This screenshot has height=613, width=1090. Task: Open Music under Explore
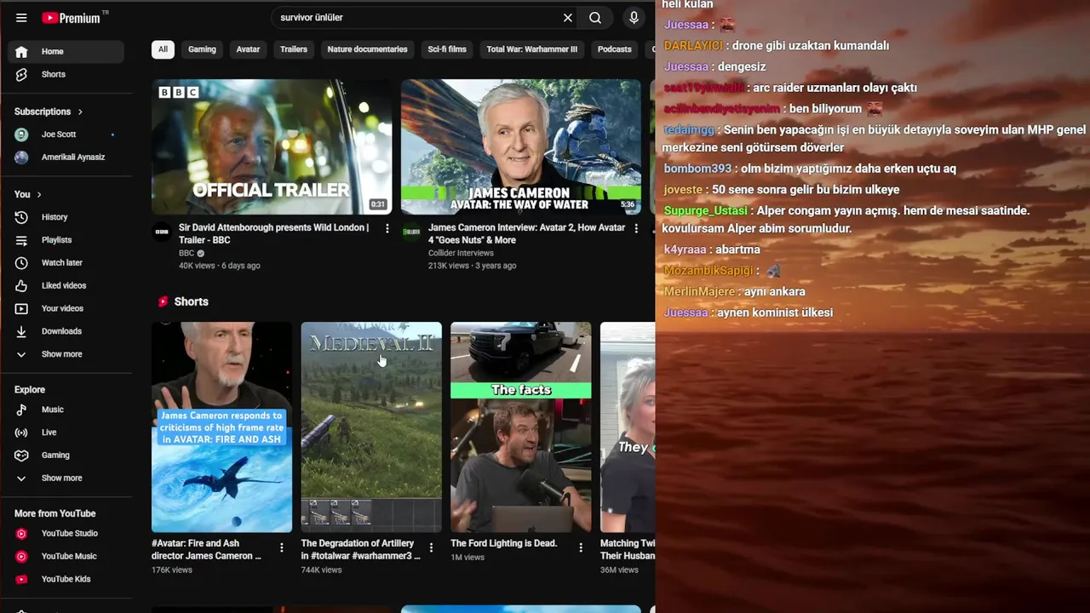pyautogui.click(x=66, y=410)
